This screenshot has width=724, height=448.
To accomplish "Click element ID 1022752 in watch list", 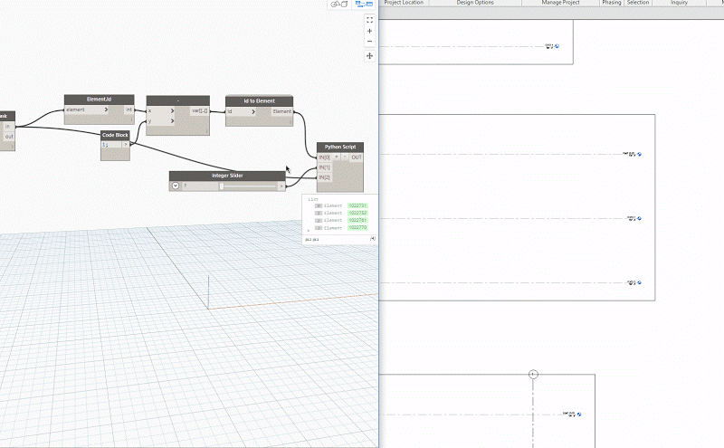I will click(x=357, y=213).
